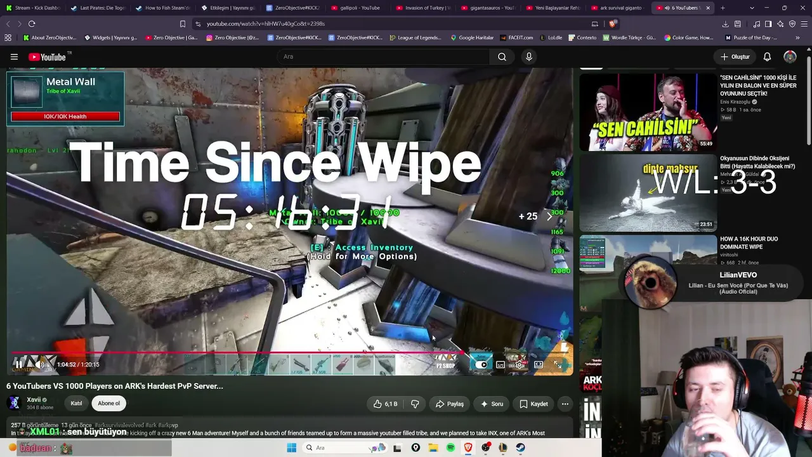Share the video via Paylaş
The height and width of the screenshot is (457, 812).
tap(450, 404)
